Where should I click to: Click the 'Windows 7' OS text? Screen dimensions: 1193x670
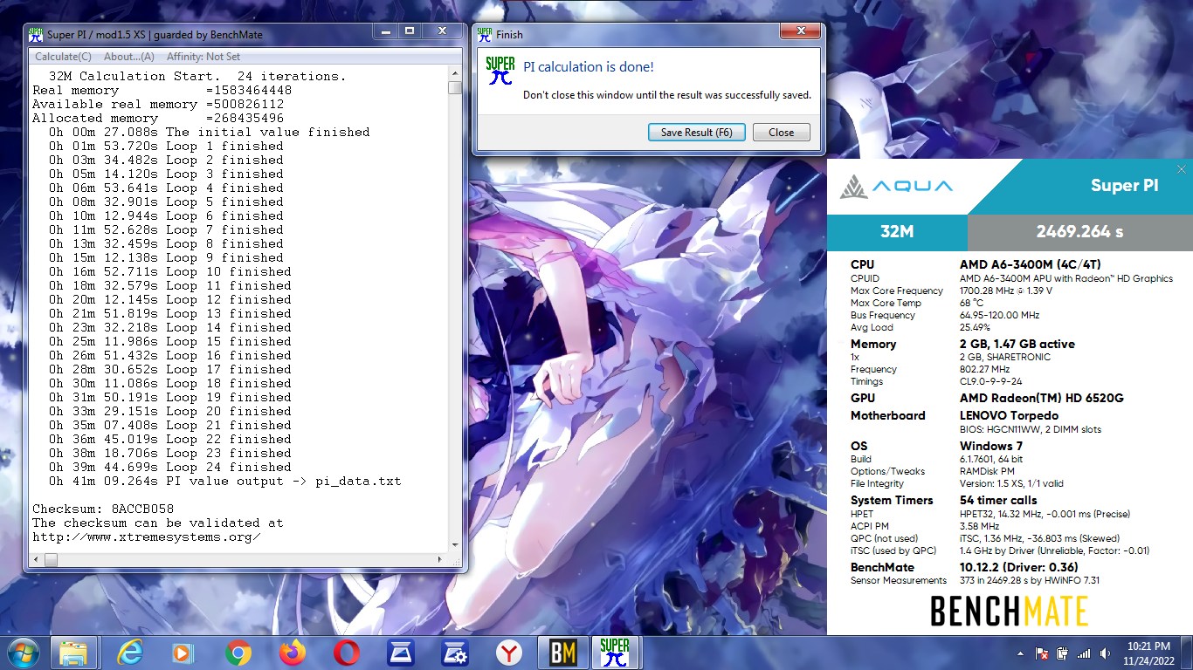991,446
